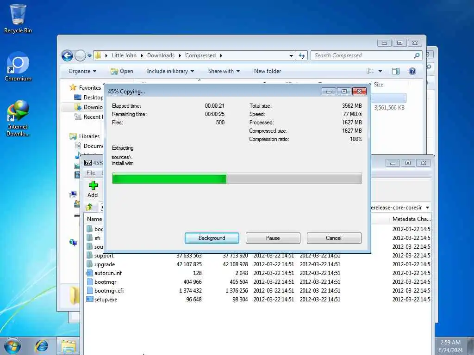Toggle the Explorer preview pane icon
474x355 pixels.
tap(395, 71)
